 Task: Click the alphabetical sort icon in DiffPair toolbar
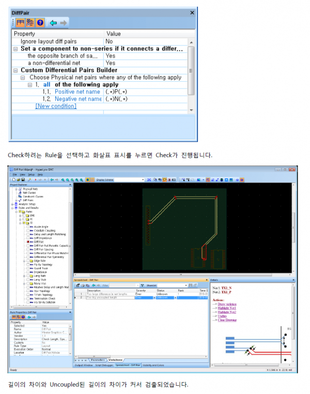coord(30,23)
